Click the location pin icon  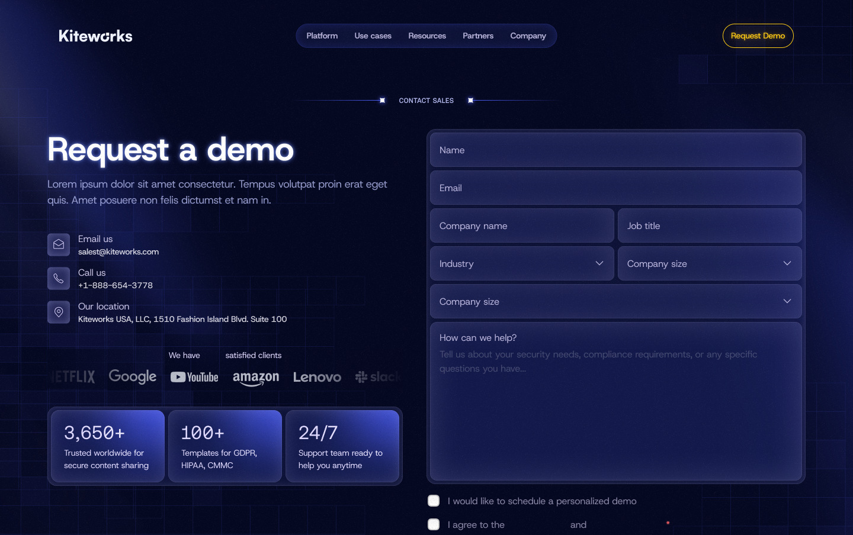click(59, 312)
